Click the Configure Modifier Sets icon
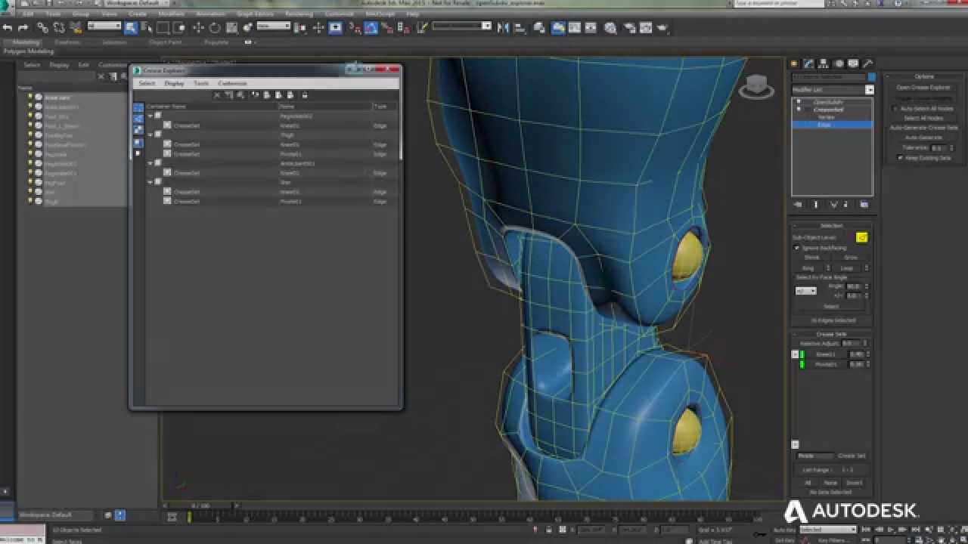The width and height of the screenshot is (968, 544). pos(864,205)
